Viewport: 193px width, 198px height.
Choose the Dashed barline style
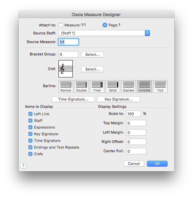(129, 86)
